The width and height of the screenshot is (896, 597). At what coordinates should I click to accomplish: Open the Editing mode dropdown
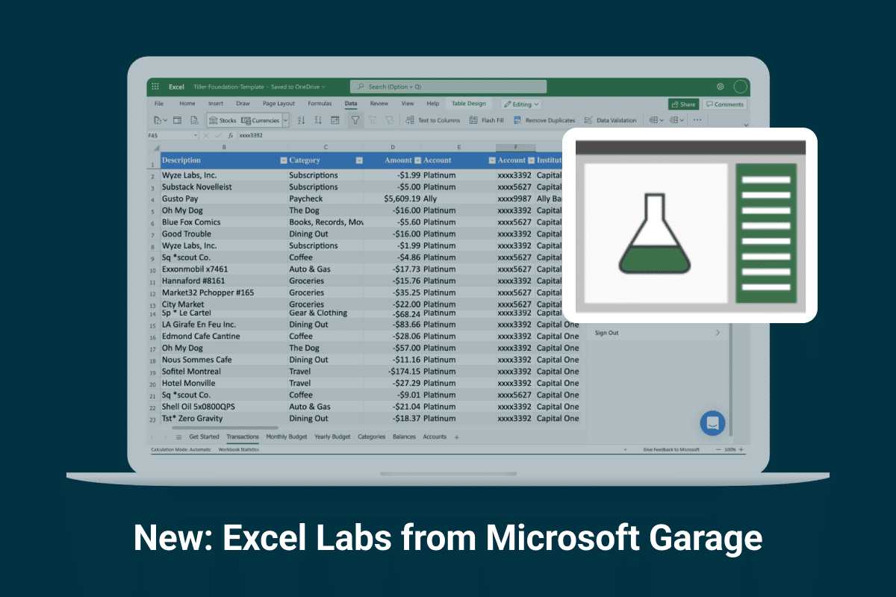pyautogui.click(x=521, y=104)
